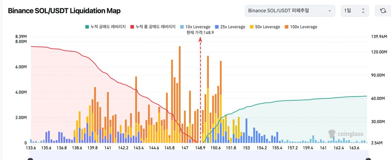This screenshot has width=391, height=160.
Task: Toggle 누적 공매도 레버리지 legend series
Action: coord(105,27)
